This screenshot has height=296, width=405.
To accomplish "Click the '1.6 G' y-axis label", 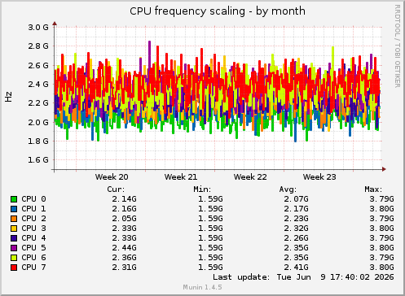I will coord(38,160).
